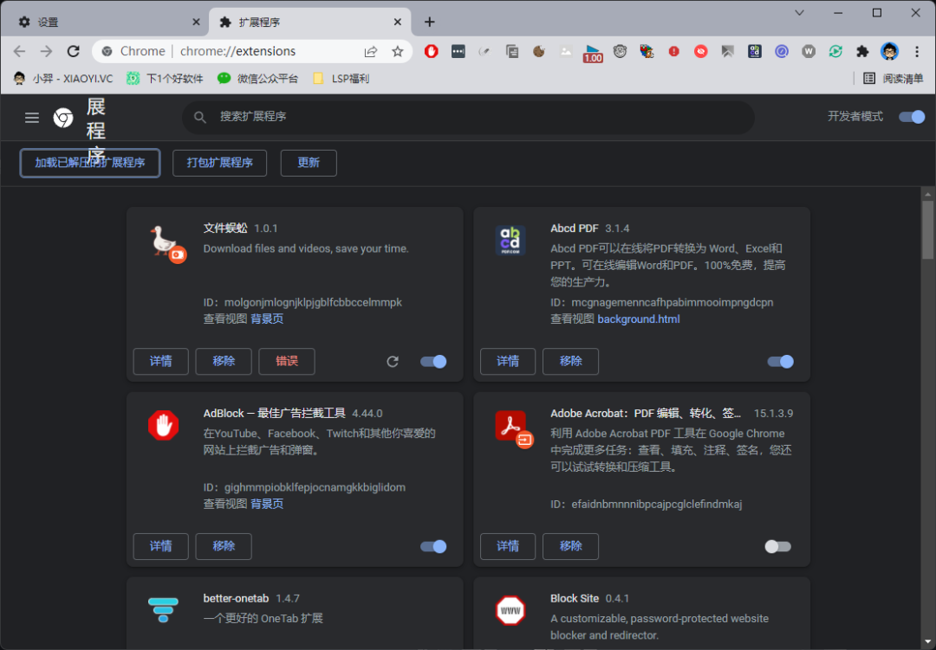The image size is (936, 650).
Task: Open 详情 for 文件蜈蚣 extension
Action: pos(160,362)
